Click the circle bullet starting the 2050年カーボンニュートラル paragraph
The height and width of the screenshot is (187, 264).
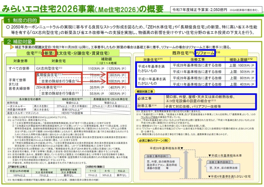coord(8,27)
